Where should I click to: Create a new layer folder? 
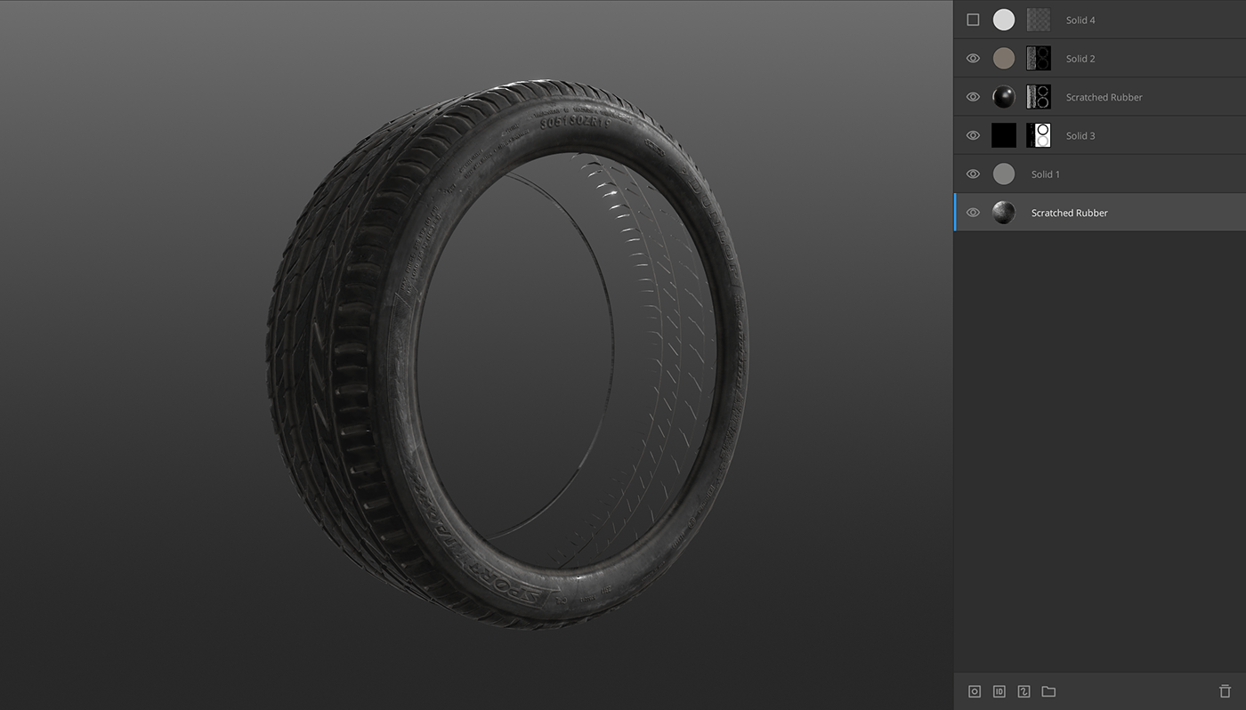click(1048, 691)
